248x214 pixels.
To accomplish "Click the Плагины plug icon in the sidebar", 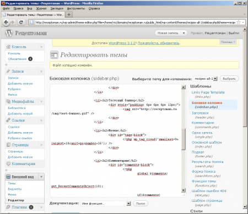I will click(8, 207).
